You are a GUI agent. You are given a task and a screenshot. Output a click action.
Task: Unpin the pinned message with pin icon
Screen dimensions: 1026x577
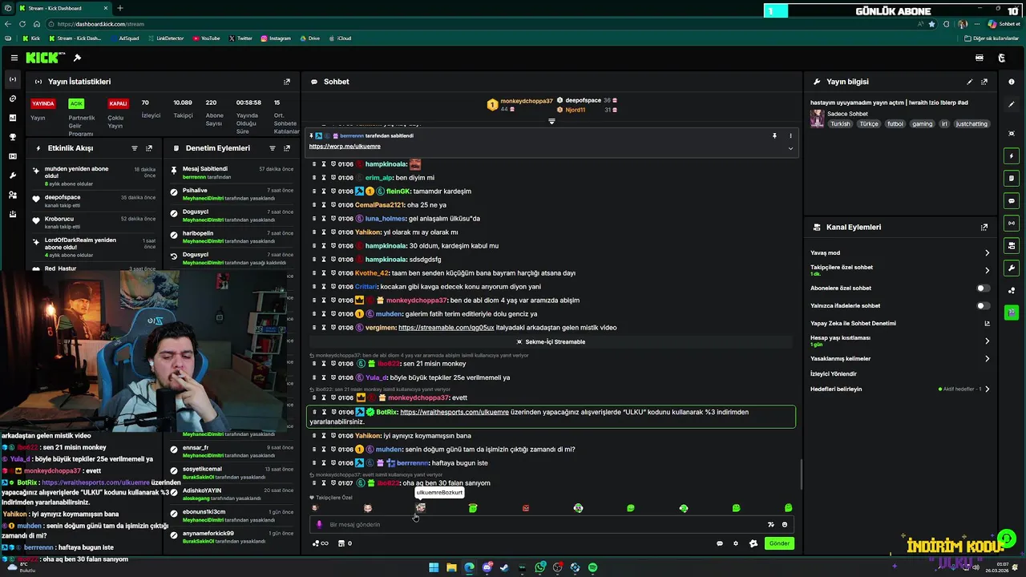[x=774, y=136]
